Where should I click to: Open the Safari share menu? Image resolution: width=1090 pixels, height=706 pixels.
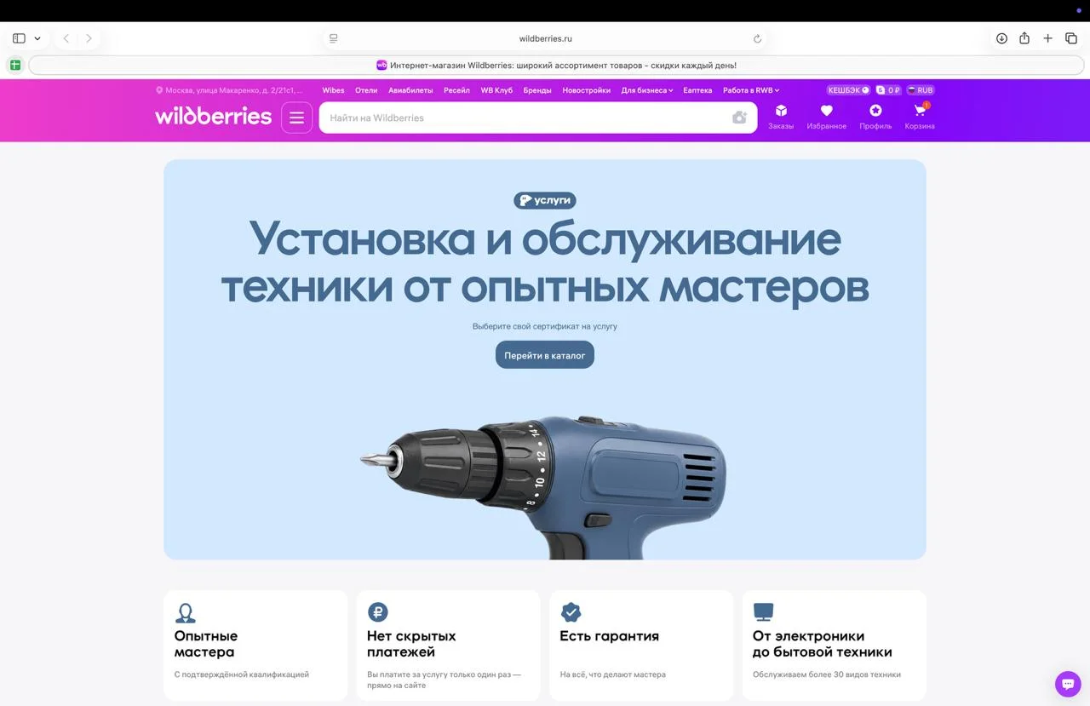coord(1024,38)
